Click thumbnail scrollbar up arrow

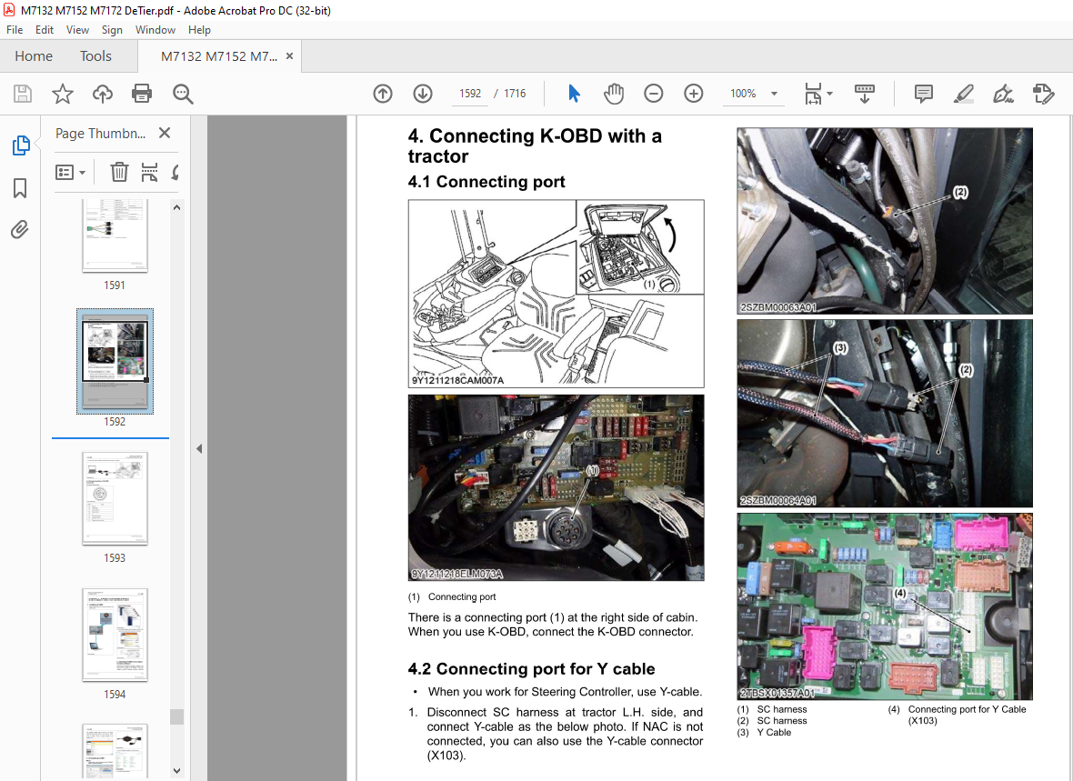pos(176,207)
